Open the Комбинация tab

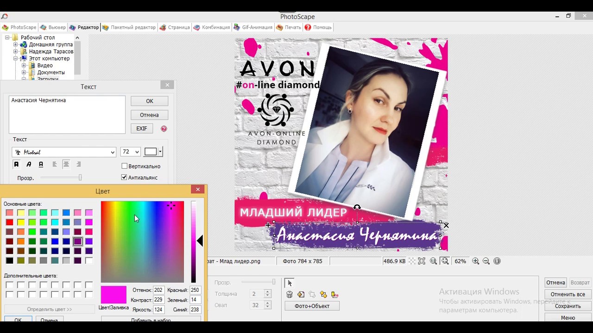[212, 27]
